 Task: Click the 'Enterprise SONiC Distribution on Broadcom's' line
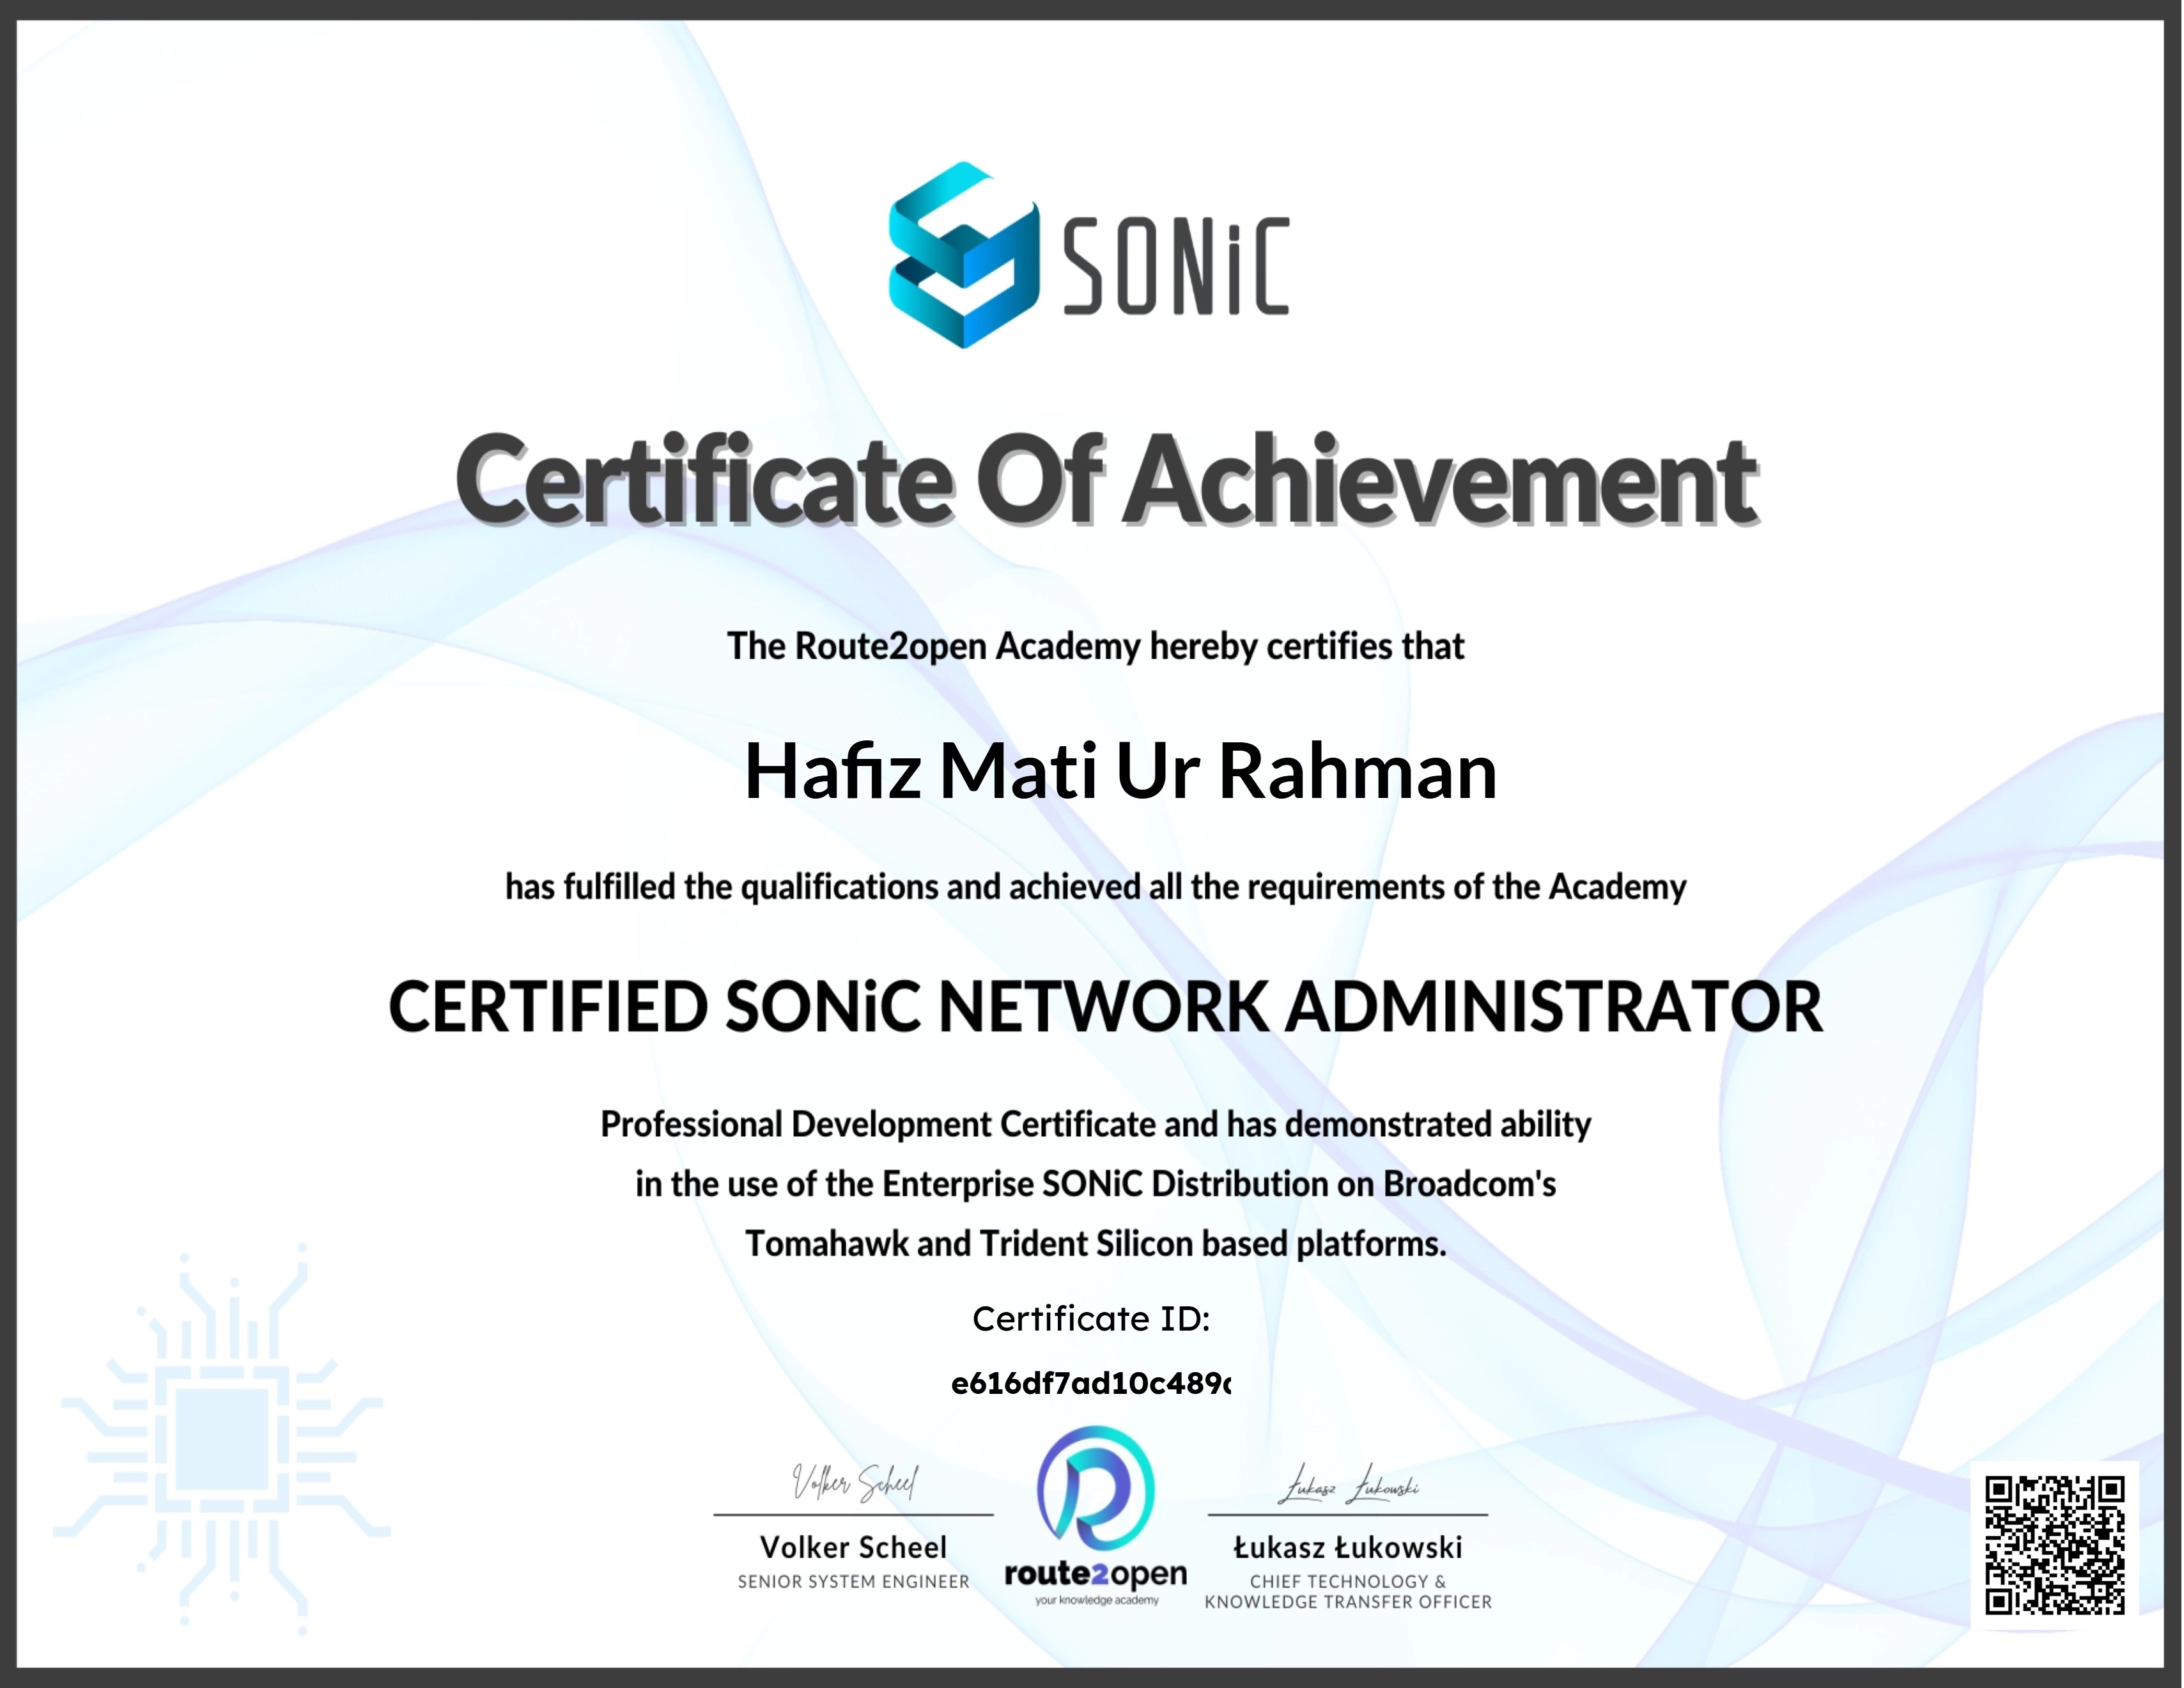tap(1095, 1185)
